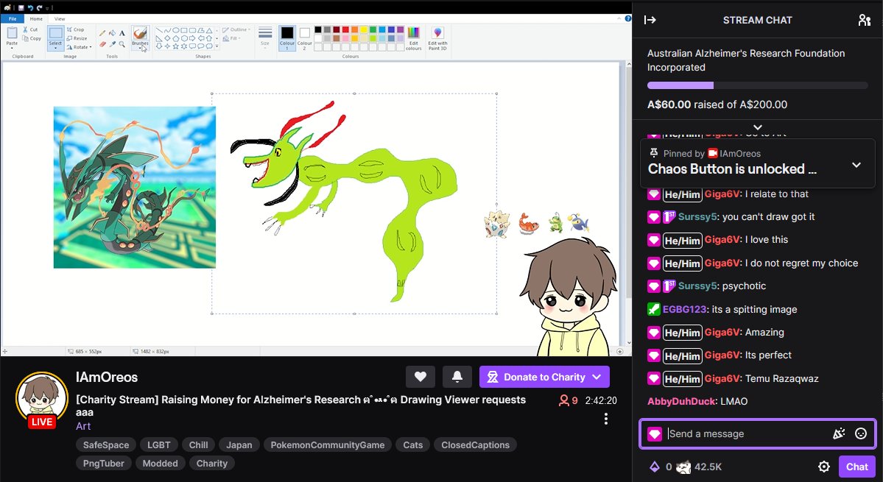Open Edit colours palette in Paint

pyautogui.click(x=413, y=38)
